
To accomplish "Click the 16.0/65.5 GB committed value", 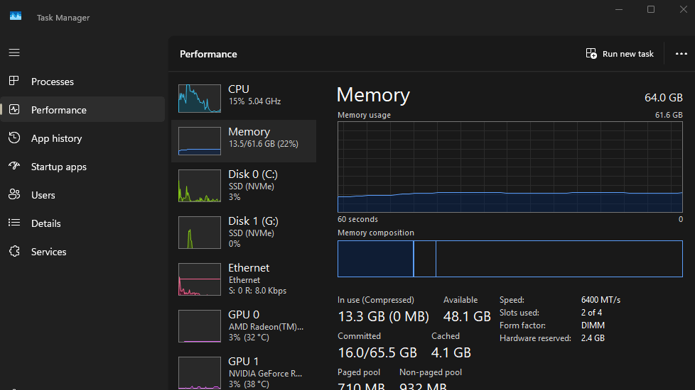I will click(377, 353).
